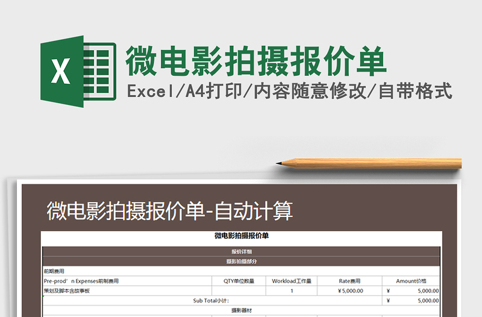This screenshot has width=482, height=317.
Task: Select the Workload工作量 column header
Action: coord(292,281)
